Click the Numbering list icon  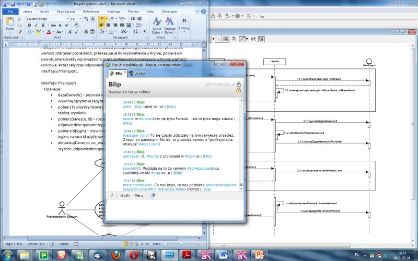click(x=111, y=19)
